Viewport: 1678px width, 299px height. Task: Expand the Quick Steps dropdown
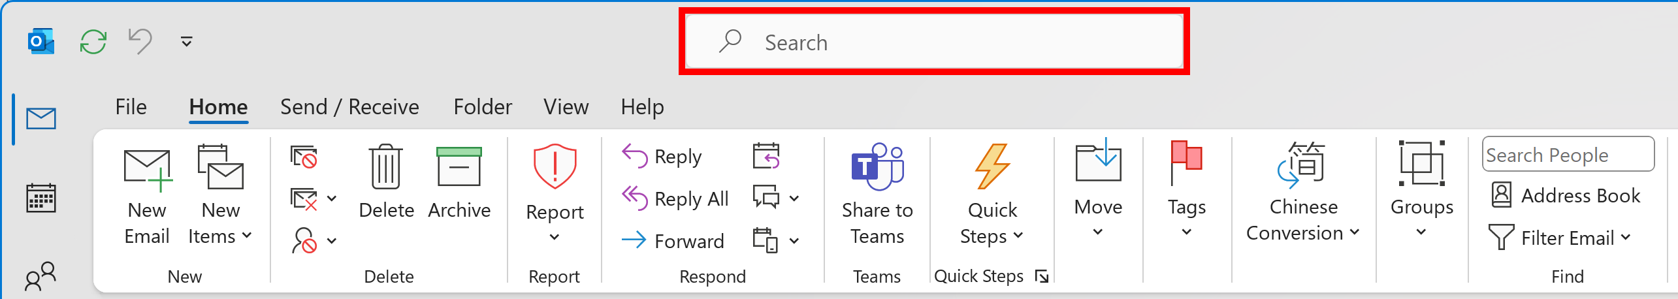click(992, 195)
